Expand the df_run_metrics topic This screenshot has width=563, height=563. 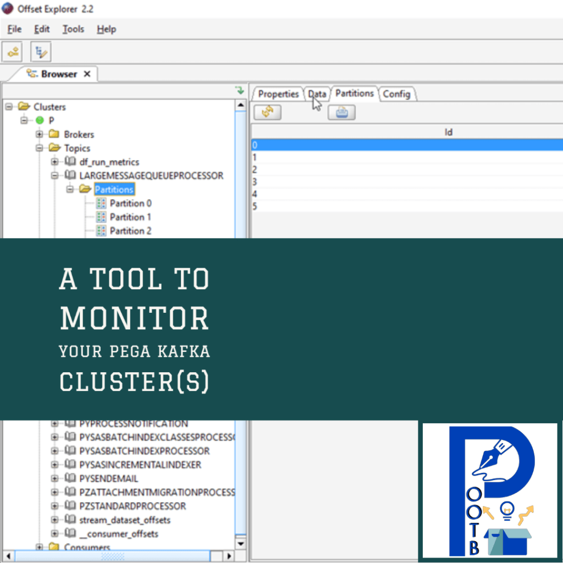click(55, 162)
